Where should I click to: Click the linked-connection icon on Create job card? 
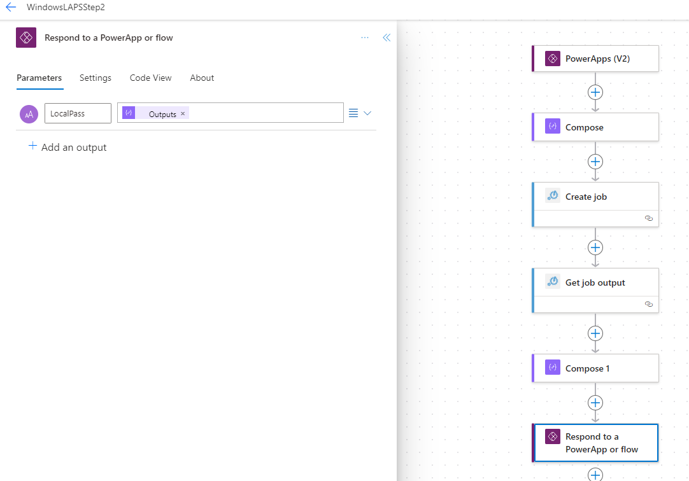point(649,218)
